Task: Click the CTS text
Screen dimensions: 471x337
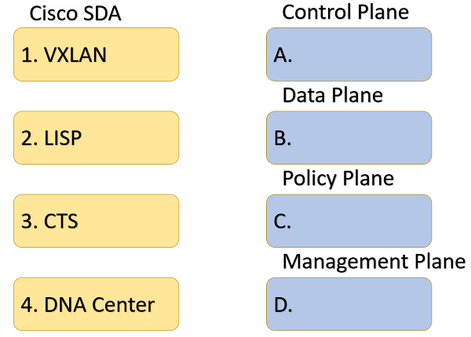Action: (x=61, y=221)
